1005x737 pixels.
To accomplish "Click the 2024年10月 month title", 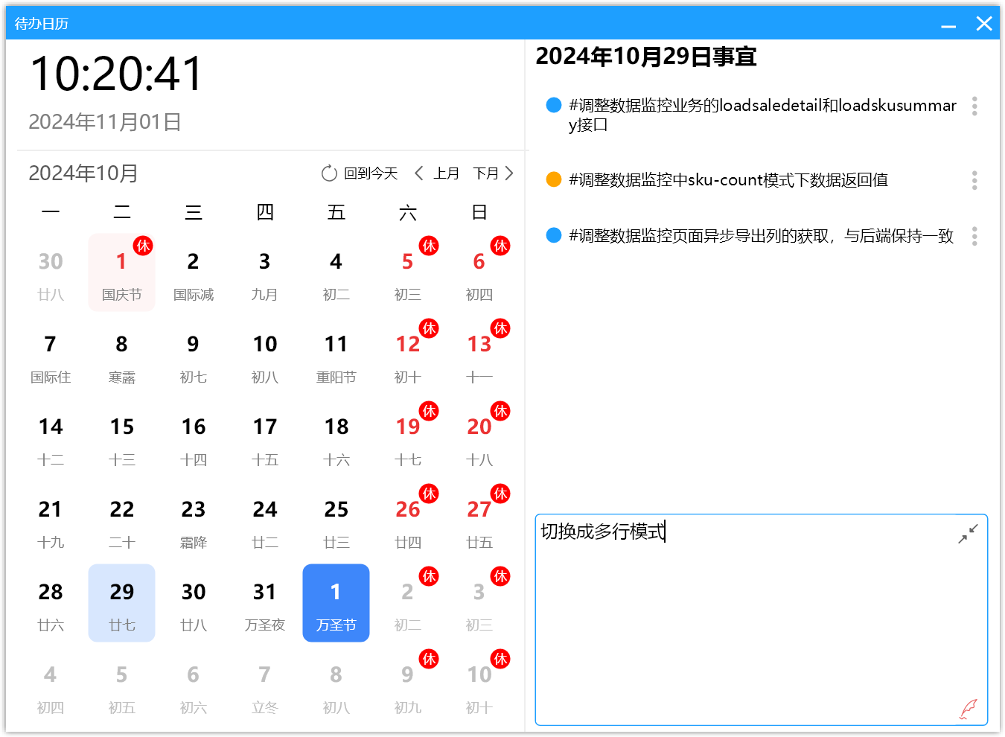I will point(83,173).
